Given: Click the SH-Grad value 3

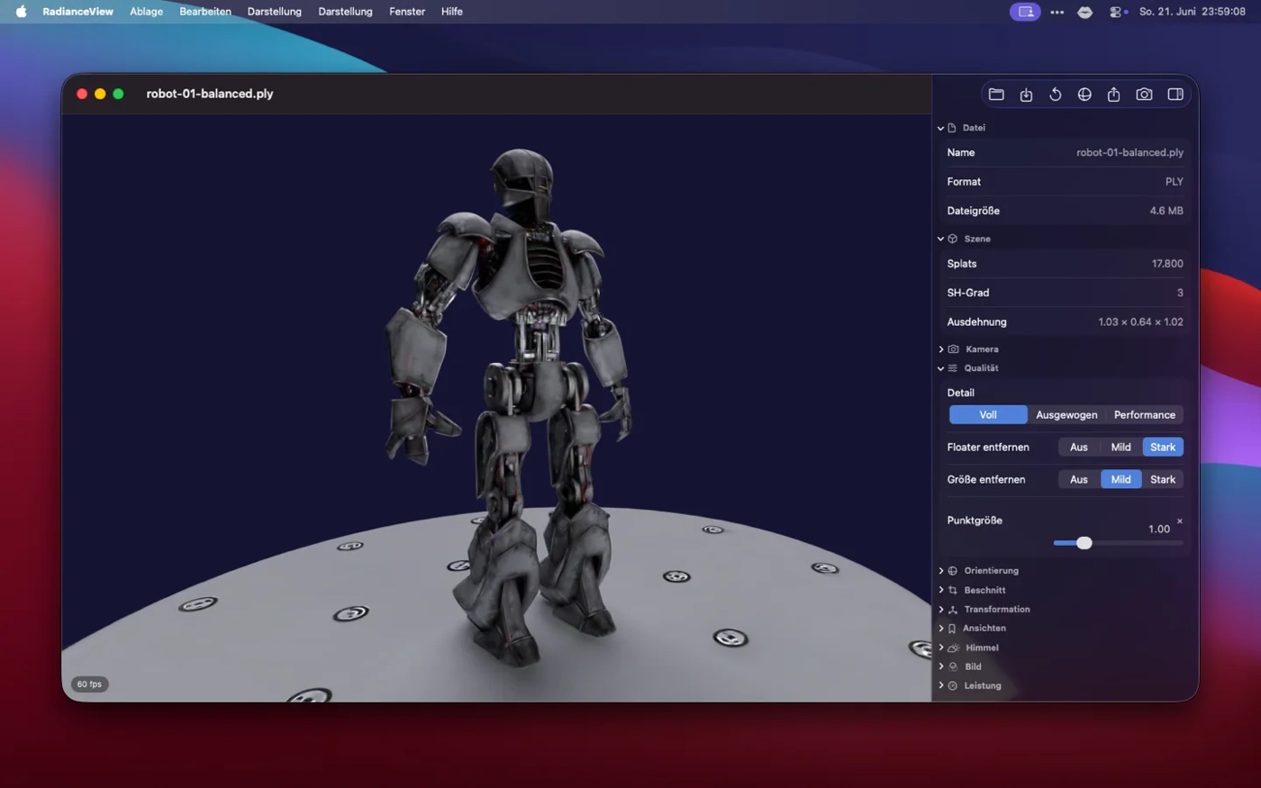Looking at the screenshot, I should (1180, 293).
